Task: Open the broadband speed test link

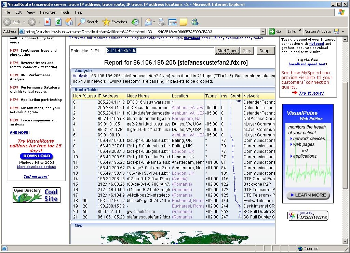Action: pyautogui.click(x=307, y=64)
